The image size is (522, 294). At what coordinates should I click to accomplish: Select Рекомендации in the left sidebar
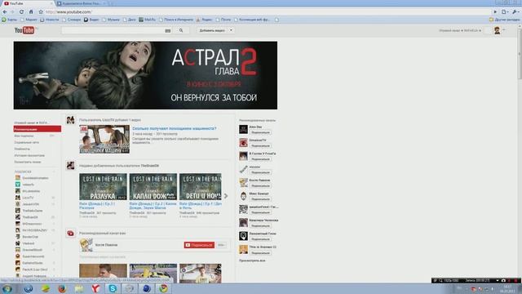(x=38, y=129)
